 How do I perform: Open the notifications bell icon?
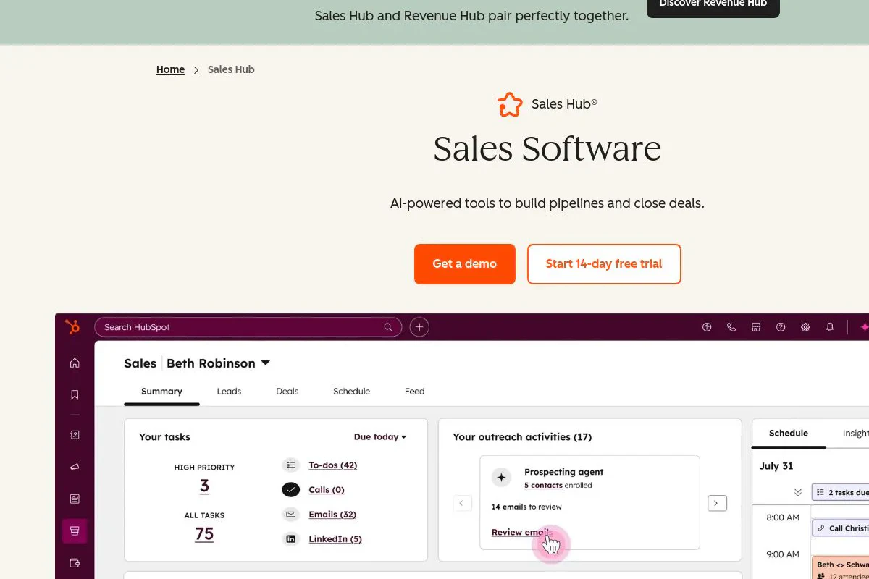pos(830,327)
